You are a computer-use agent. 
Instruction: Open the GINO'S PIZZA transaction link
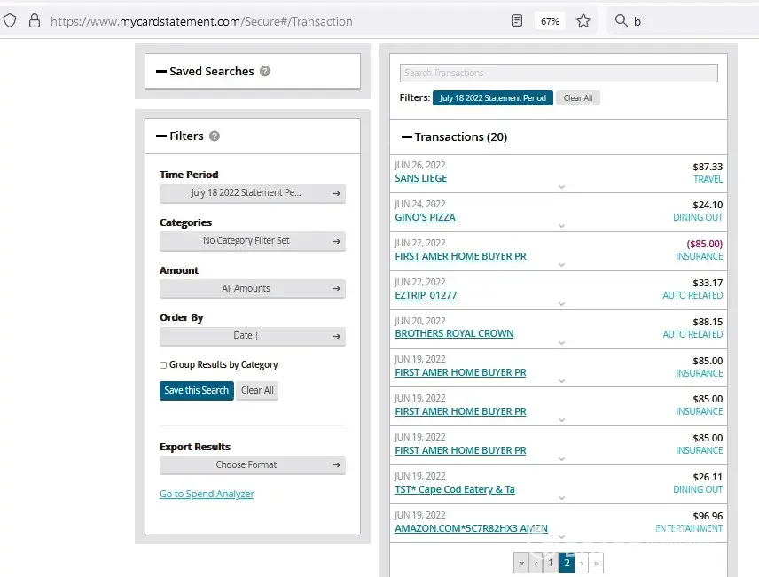click(425, 218)
